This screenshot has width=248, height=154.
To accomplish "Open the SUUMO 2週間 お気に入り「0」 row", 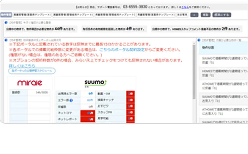I will click(x=223, y=99).
